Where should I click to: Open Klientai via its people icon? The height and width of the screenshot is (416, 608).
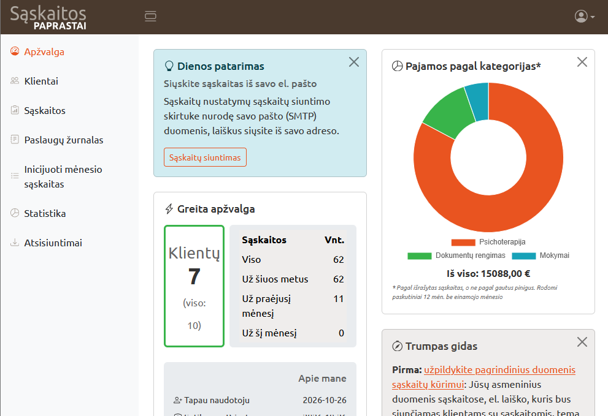click(15, 81)
